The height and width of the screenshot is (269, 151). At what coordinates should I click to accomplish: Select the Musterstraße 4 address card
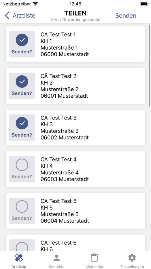point(75,169)
